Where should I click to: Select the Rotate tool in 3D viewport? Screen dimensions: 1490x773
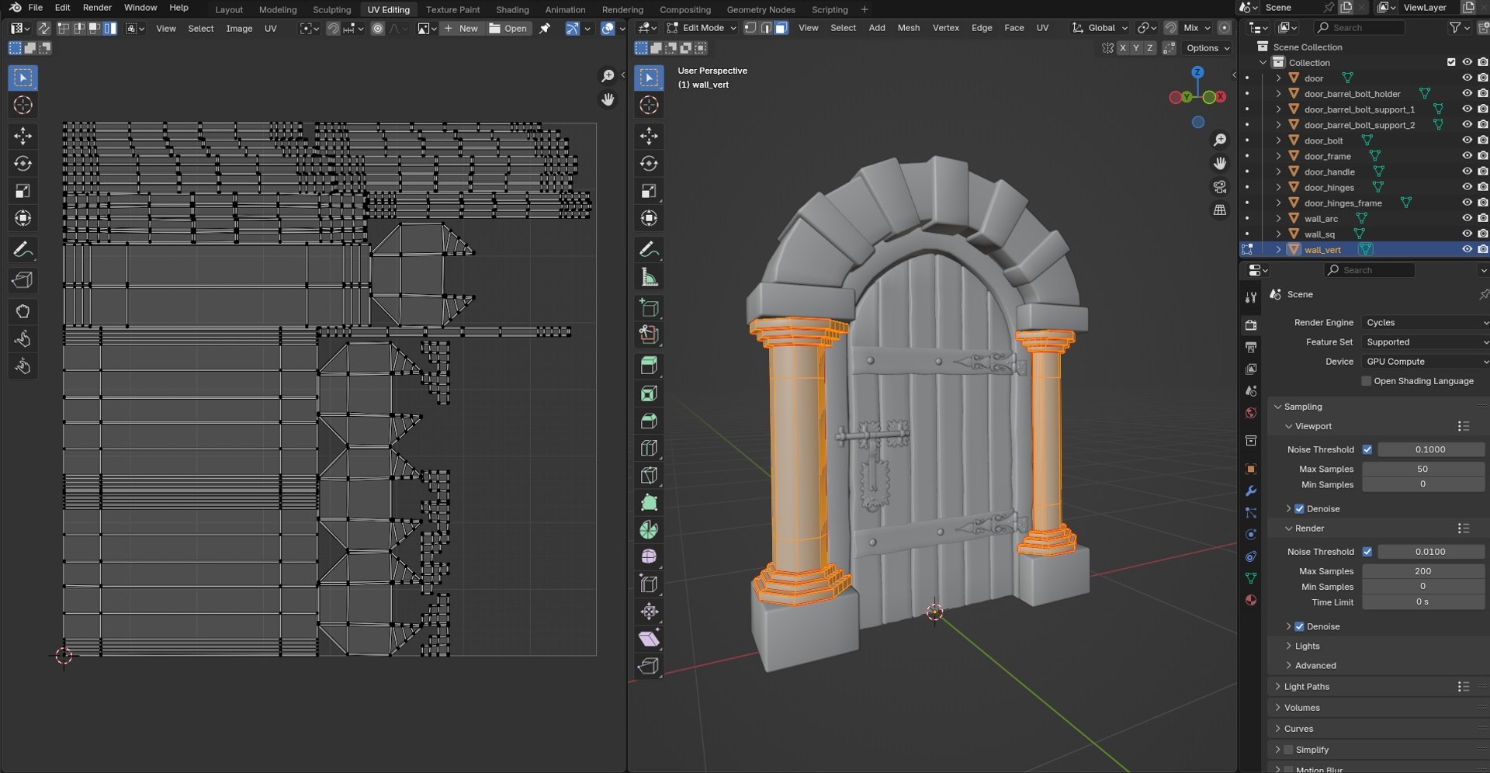[x=650, y=164]
